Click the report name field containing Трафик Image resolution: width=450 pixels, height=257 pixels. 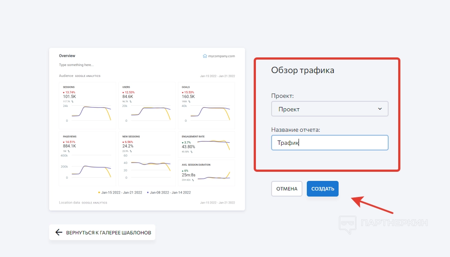click(329, 143)
